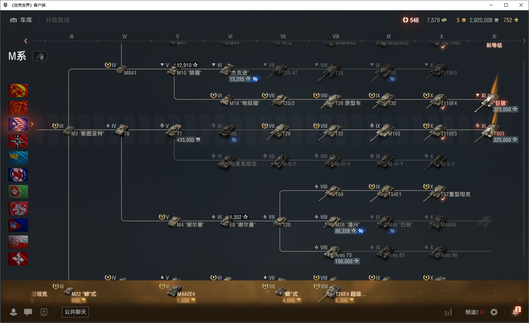Open the 升级路线 tab
Screen dimensions: 529x323
point(57,20)
